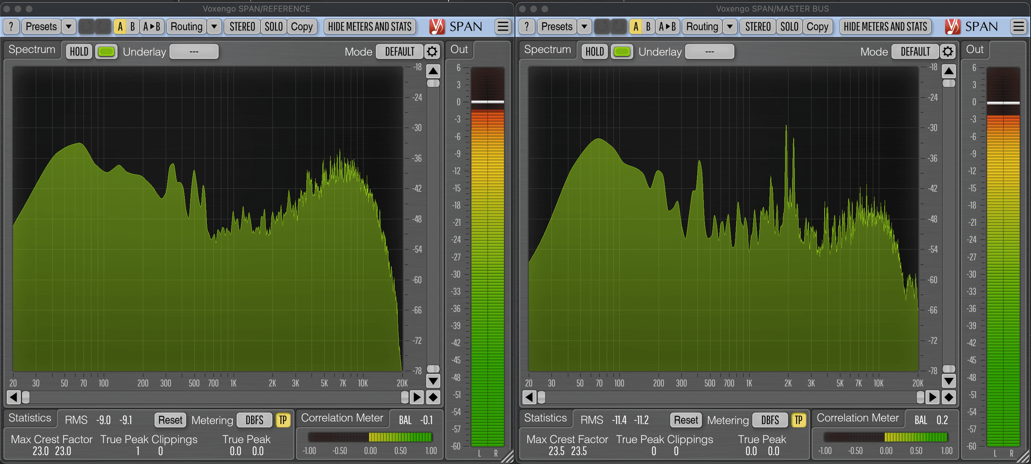
Task: Click range down arrow in MASTER BUS spectrum
Action: tap(949, 380)
